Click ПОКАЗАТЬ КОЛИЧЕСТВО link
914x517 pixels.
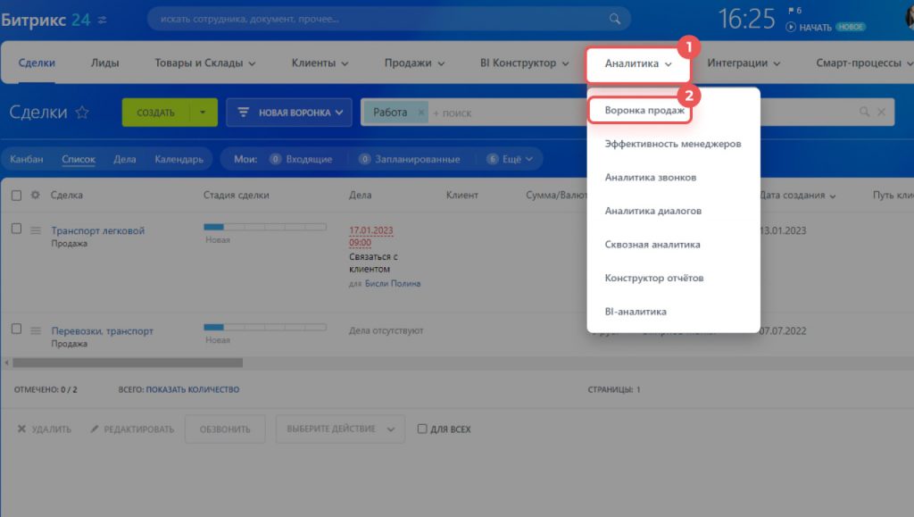[193, 389]
